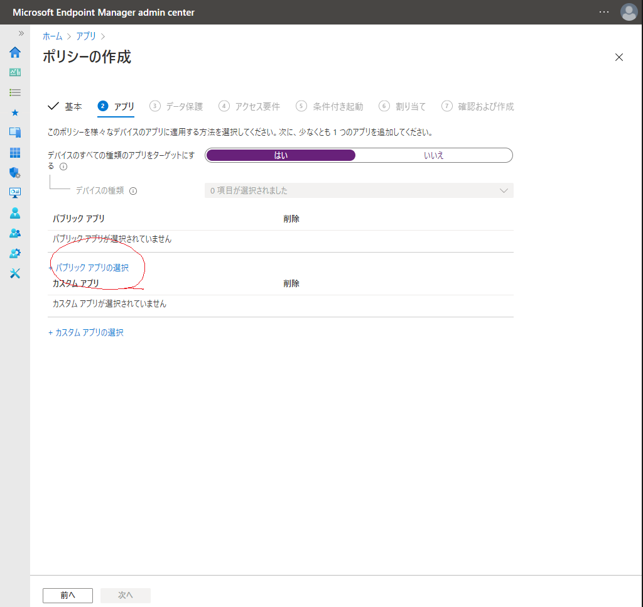
Task: Open the Tenant administration gear icon
Action: pyautogui.click(x=15, y=253)
